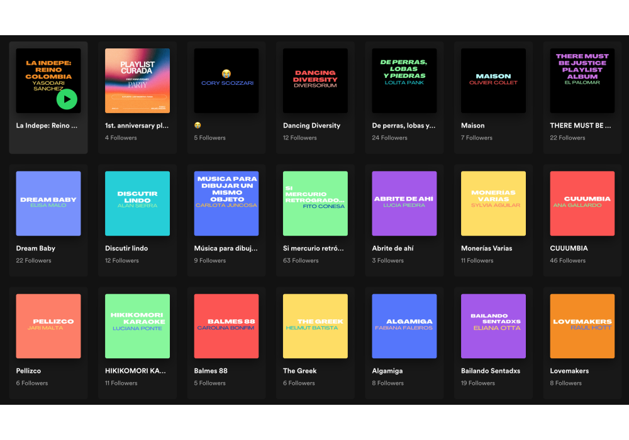Open Música para dibujar un mismo objeto cover
This screenshot has width=629, height=440.
coord(226,203)
